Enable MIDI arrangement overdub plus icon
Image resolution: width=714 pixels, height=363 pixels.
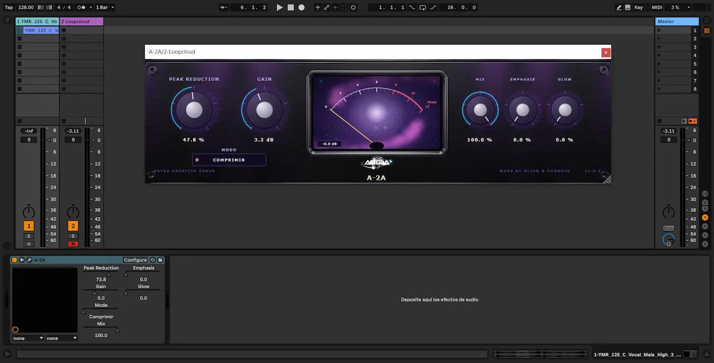click(318, 7)
